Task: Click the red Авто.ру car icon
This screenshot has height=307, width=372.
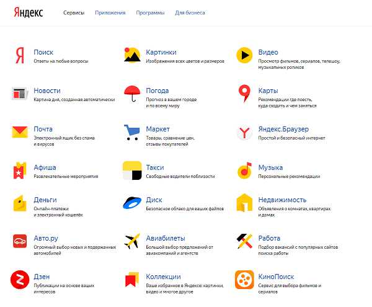Action: tap(20, 241)
